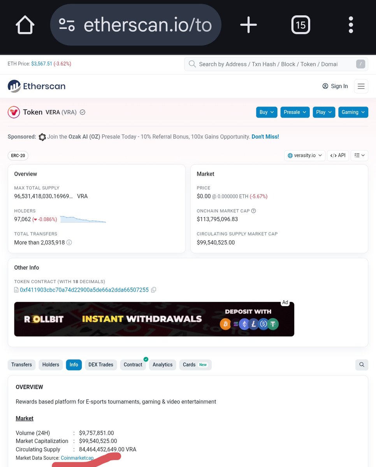This screenshot has height=467, width=376.
Task: Click the VERA token logo icon
Action: tap(14, 112)
